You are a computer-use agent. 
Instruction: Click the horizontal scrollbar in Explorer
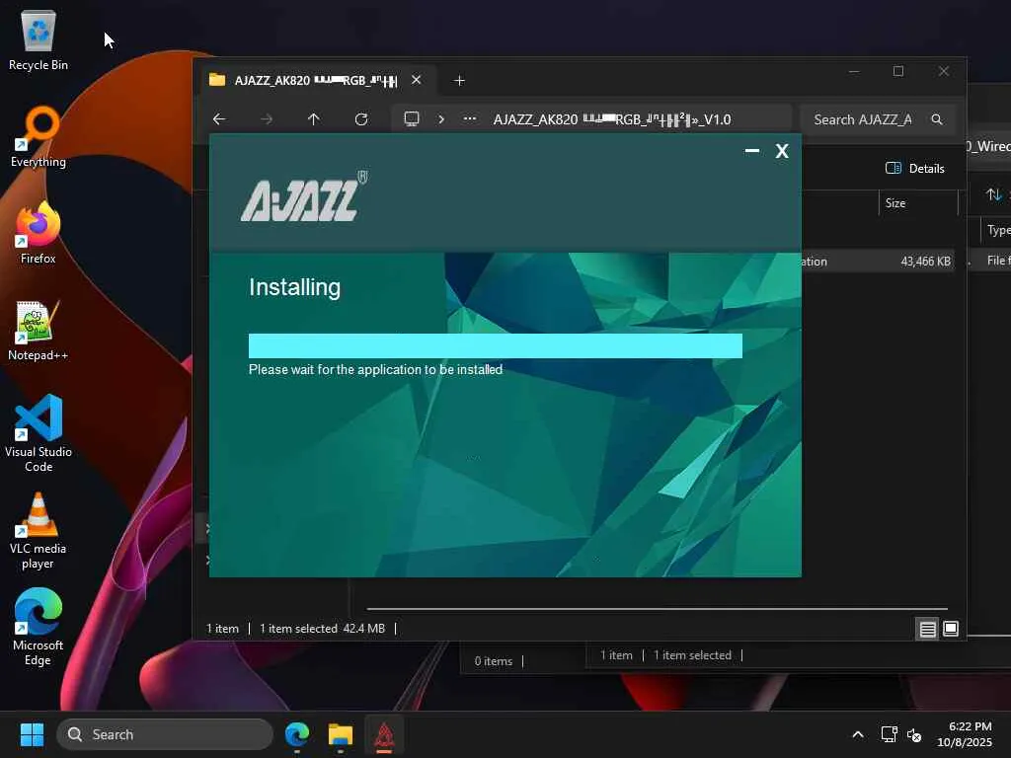[x=657, y=608]
